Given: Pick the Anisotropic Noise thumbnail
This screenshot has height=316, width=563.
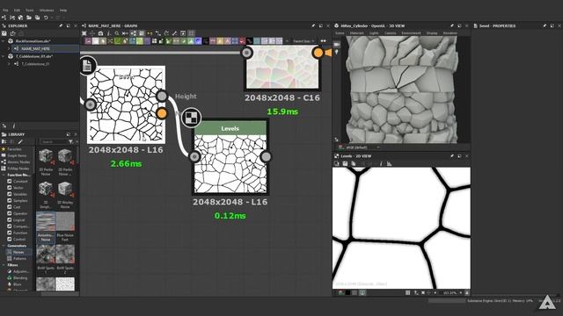Looking at the screenshot, I should [x=46, y=221].
